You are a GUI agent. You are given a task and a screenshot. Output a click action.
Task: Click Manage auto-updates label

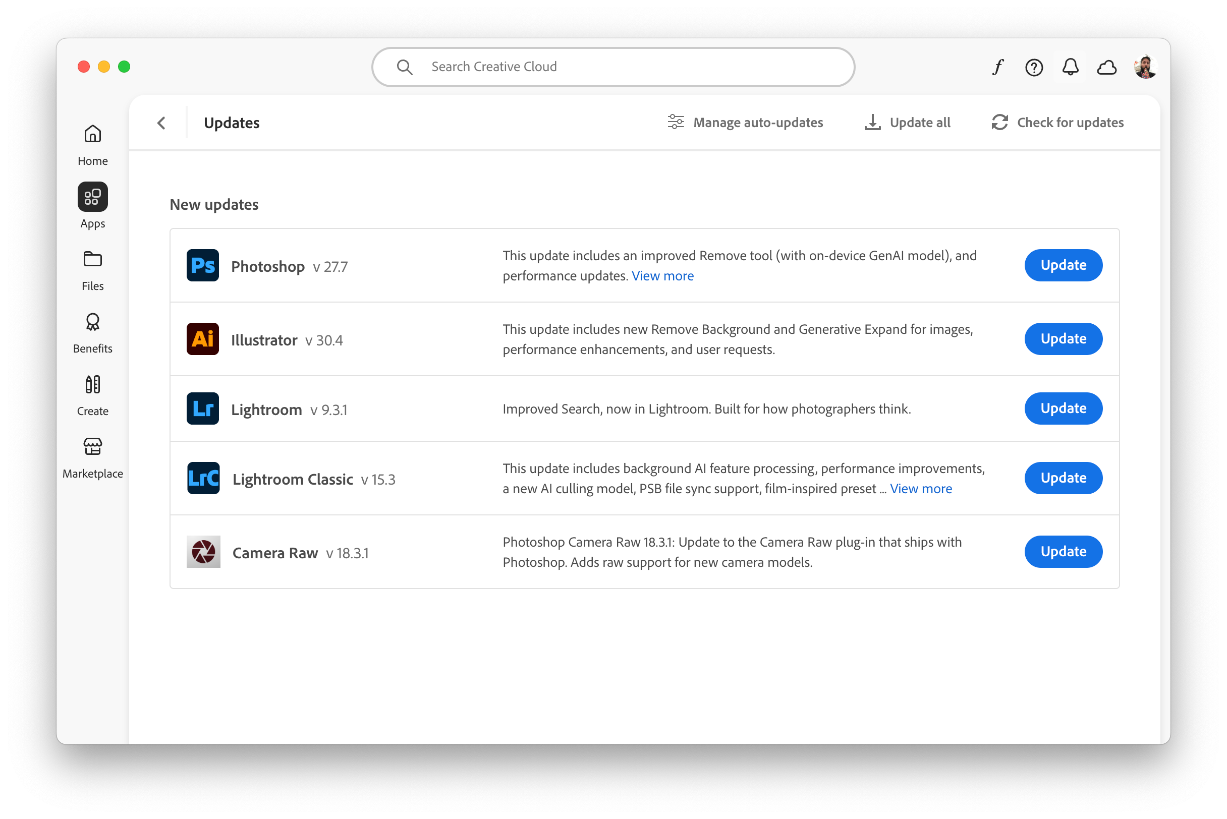pos(758,122)
